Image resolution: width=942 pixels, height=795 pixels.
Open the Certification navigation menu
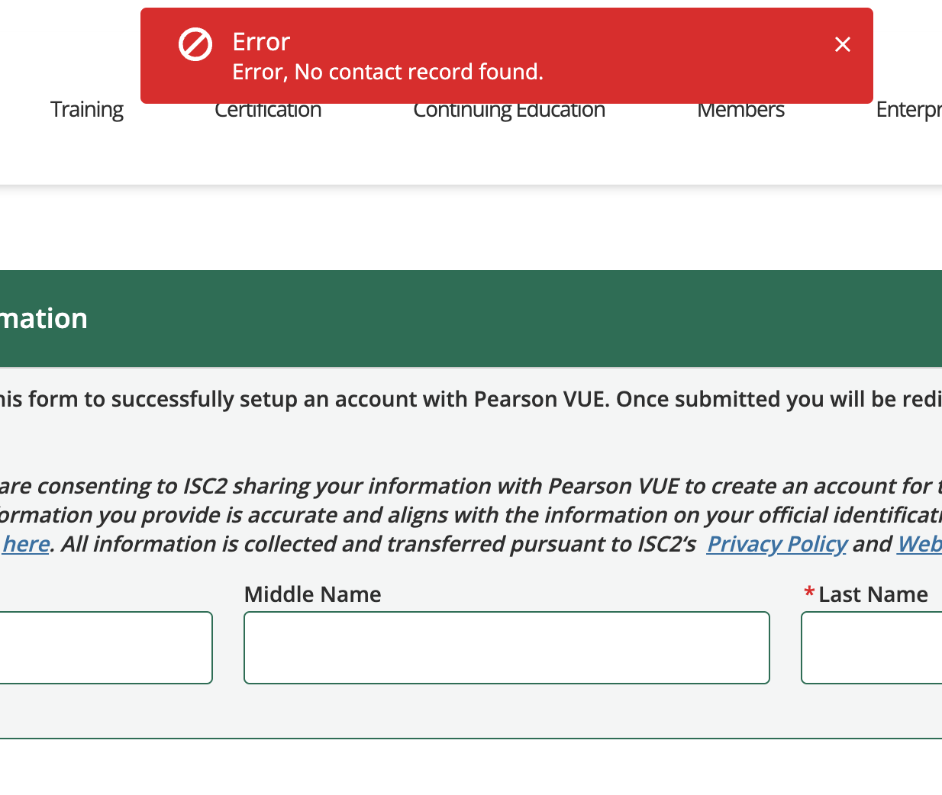click(x=268, y=109)
